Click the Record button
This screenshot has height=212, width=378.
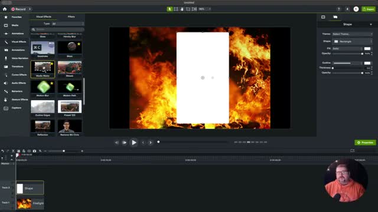pyautogui.click(x=18, y=9)
